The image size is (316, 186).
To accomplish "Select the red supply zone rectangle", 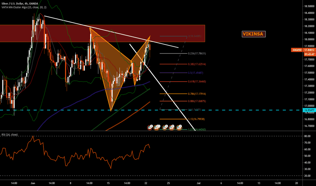I will (x=102, y=33).
